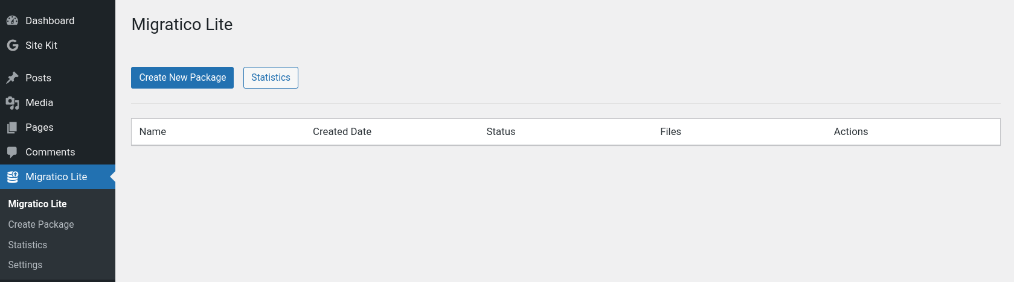Open the Dashboard menu label
The width and height of the screenshot is (1014, 282).
pyautogui.click(x=50, y=20)
